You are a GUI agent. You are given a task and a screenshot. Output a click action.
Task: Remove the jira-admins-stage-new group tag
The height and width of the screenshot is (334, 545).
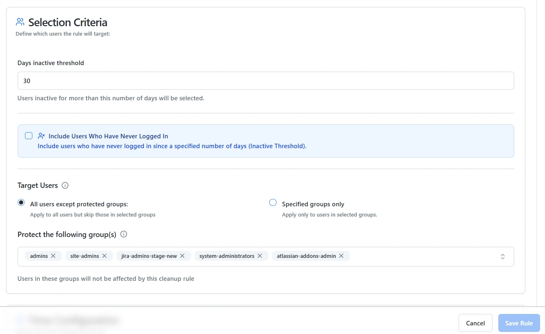[x=182, y=256]
